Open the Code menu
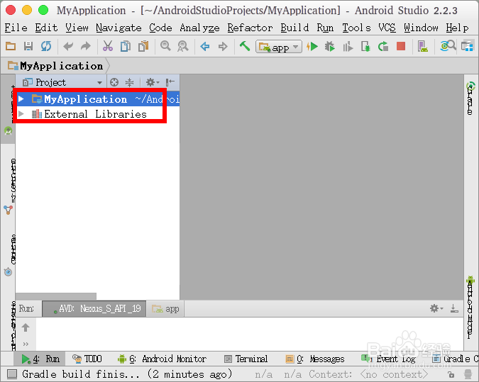 160,28
